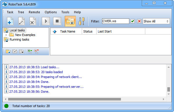Viewport: 174px width, 112px height.
Task: Open settings with the sliders icon
Action: [82, 21]
